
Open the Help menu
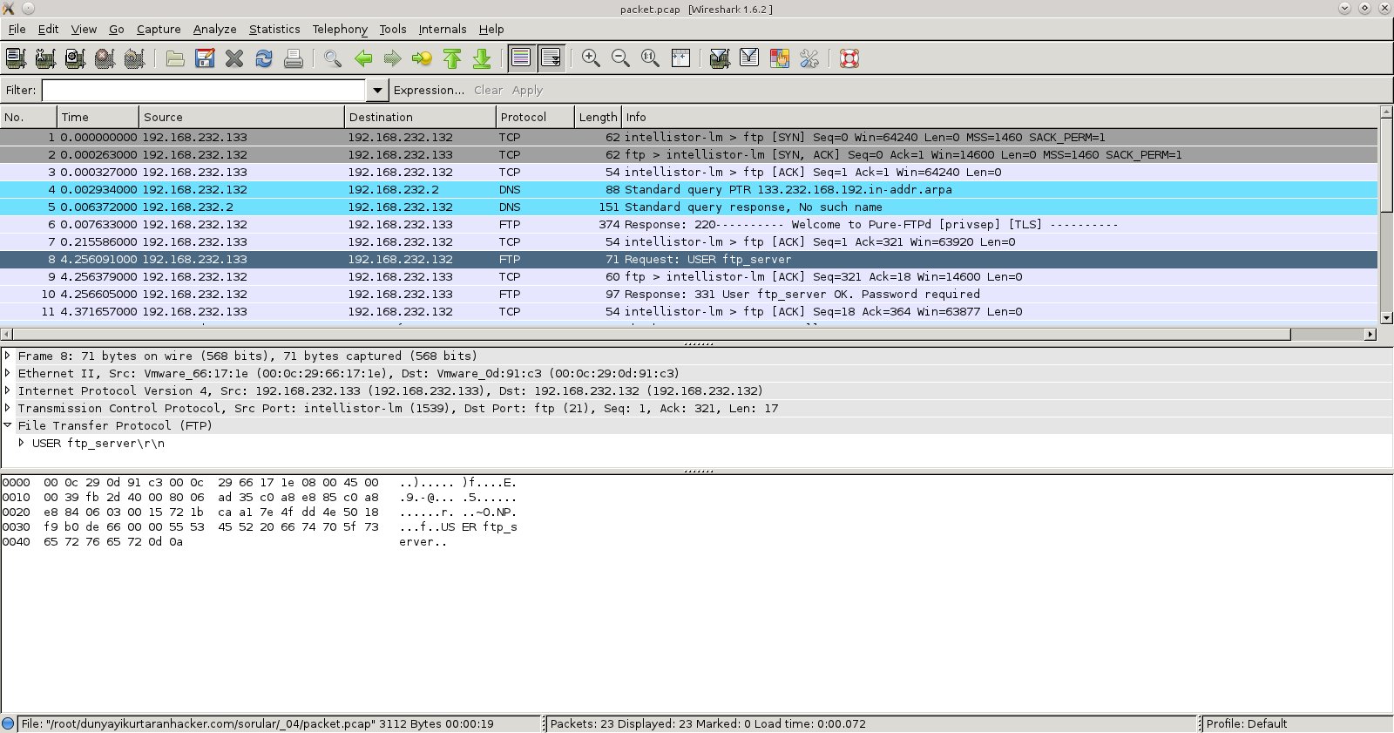pos(491,29)
